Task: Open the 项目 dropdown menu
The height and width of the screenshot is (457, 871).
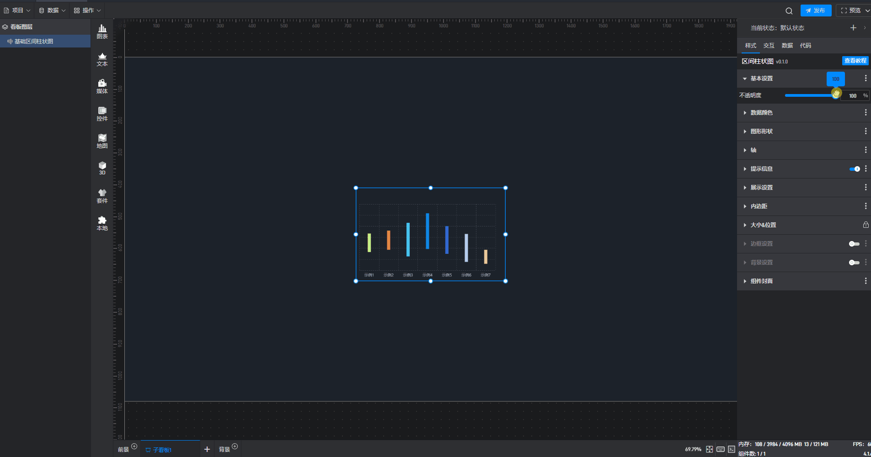Action: tap(17, 11)
